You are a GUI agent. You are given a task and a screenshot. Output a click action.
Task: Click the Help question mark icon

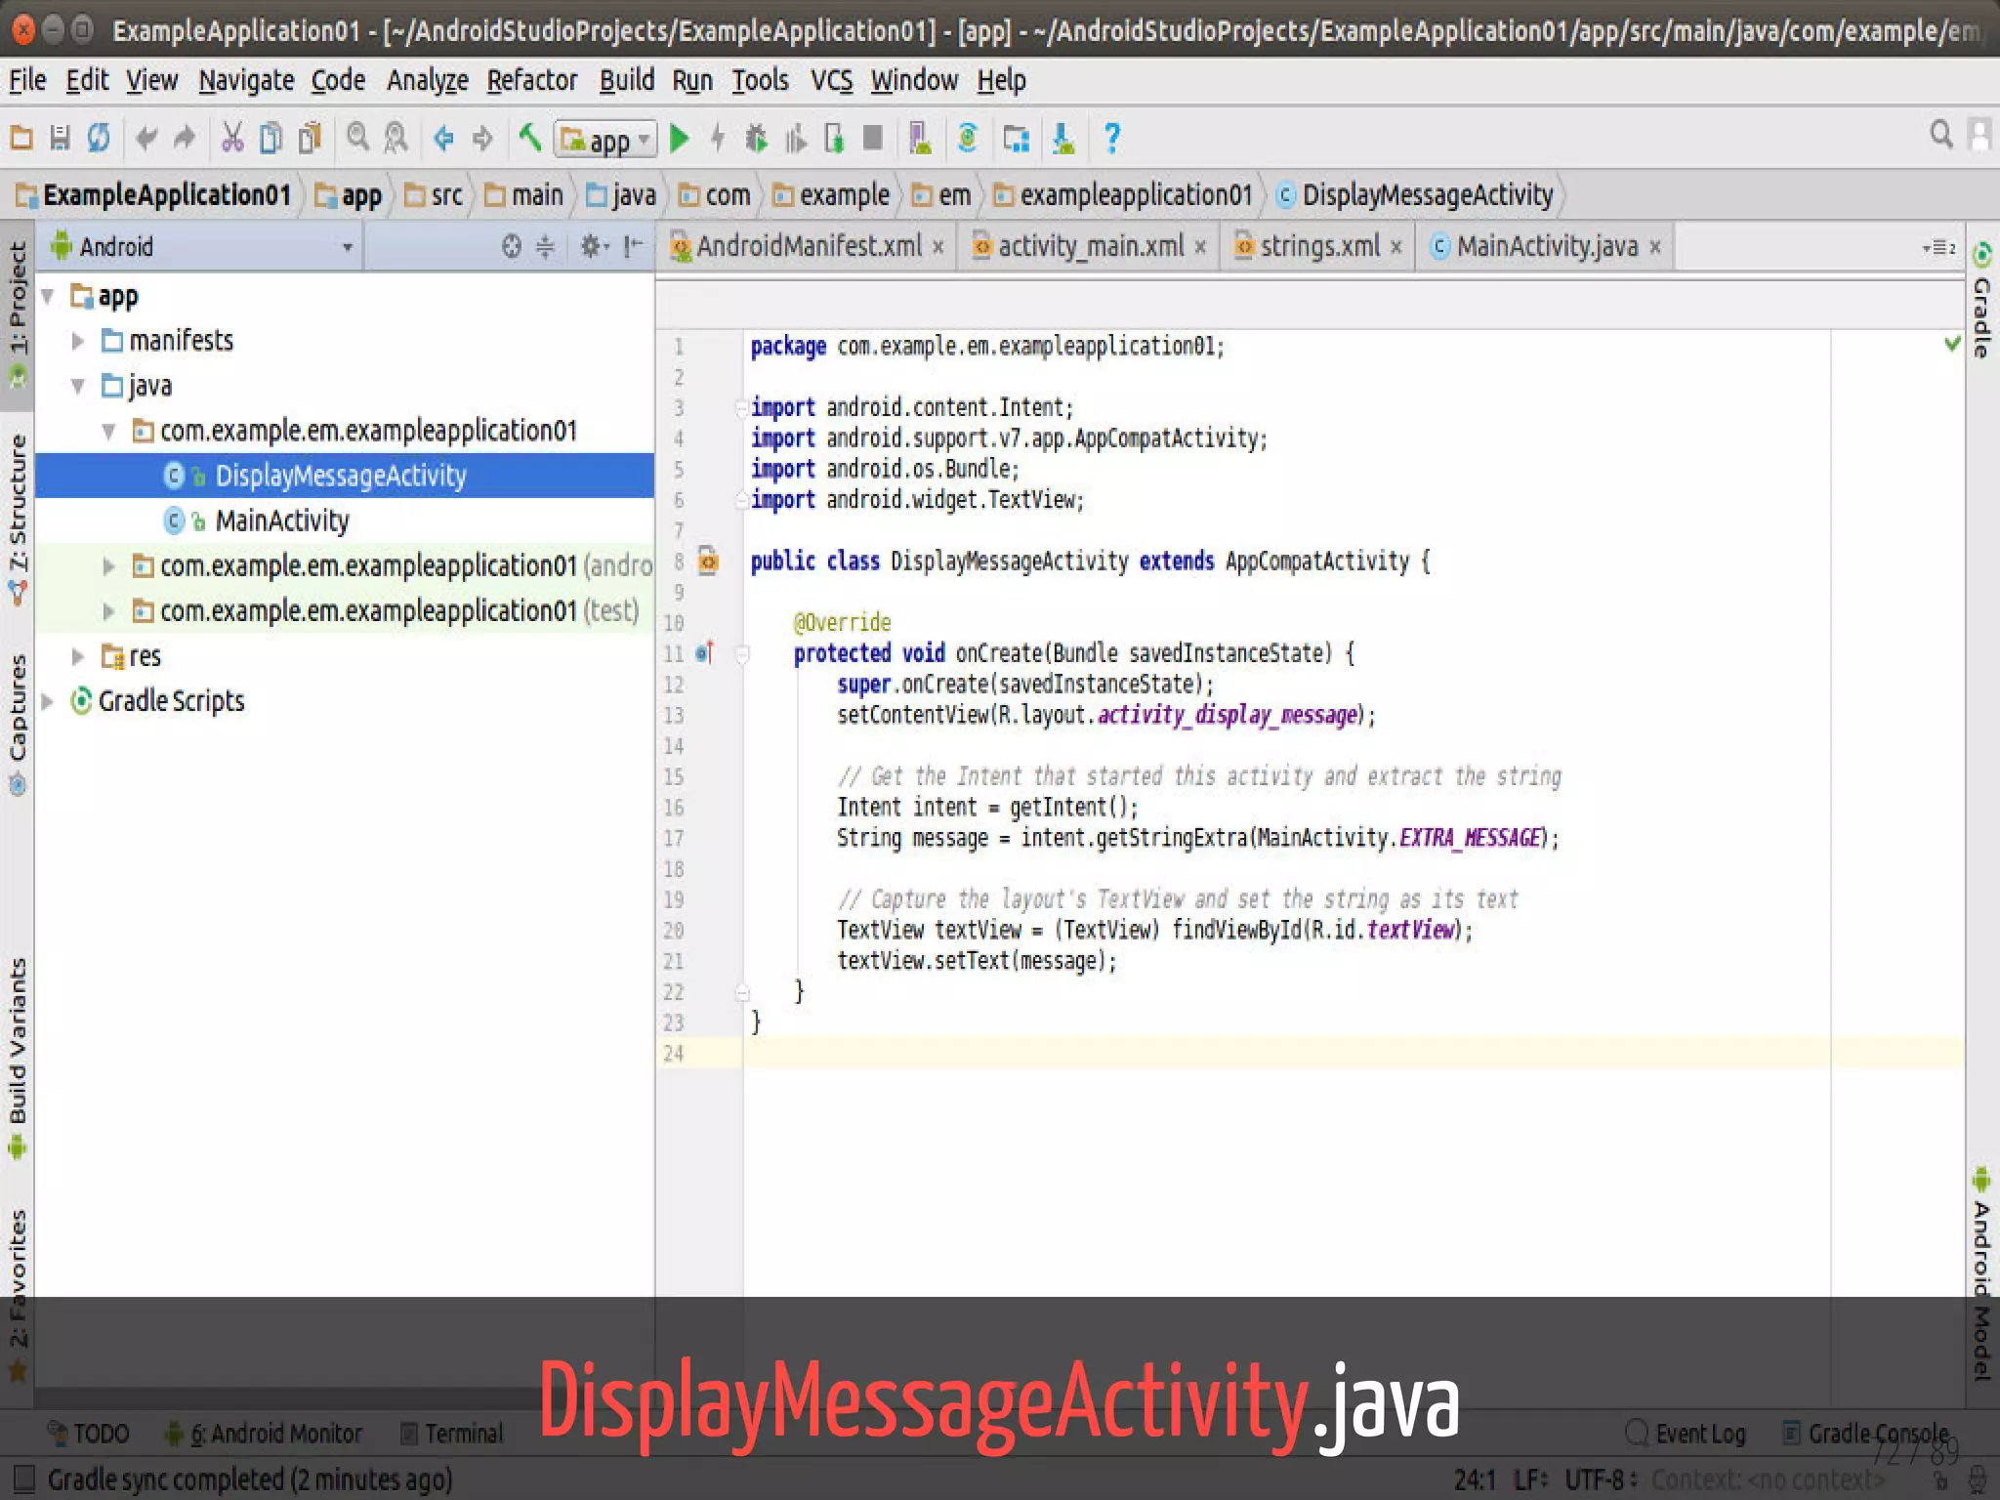(1111, 139)
